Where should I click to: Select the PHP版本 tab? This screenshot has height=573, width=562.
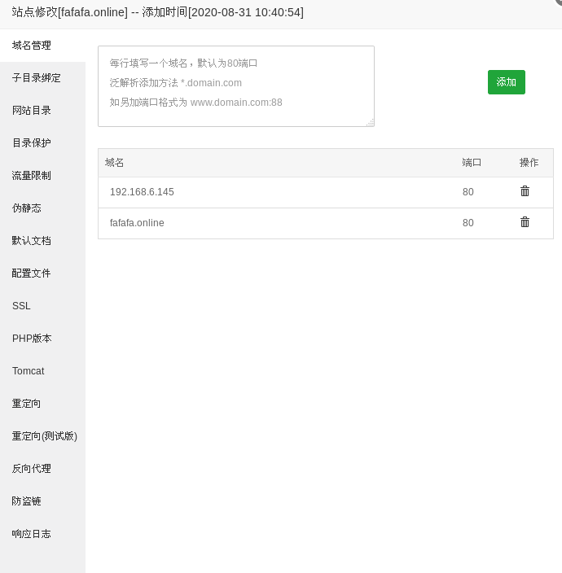(42, 338)
